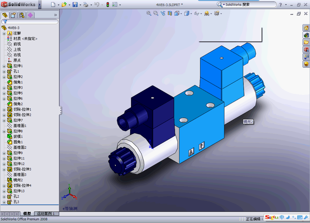Image resolution: width=310 pixels, height=223 pixels.
Task: Click the View Settings monitor icon
Action: (217, 13)
